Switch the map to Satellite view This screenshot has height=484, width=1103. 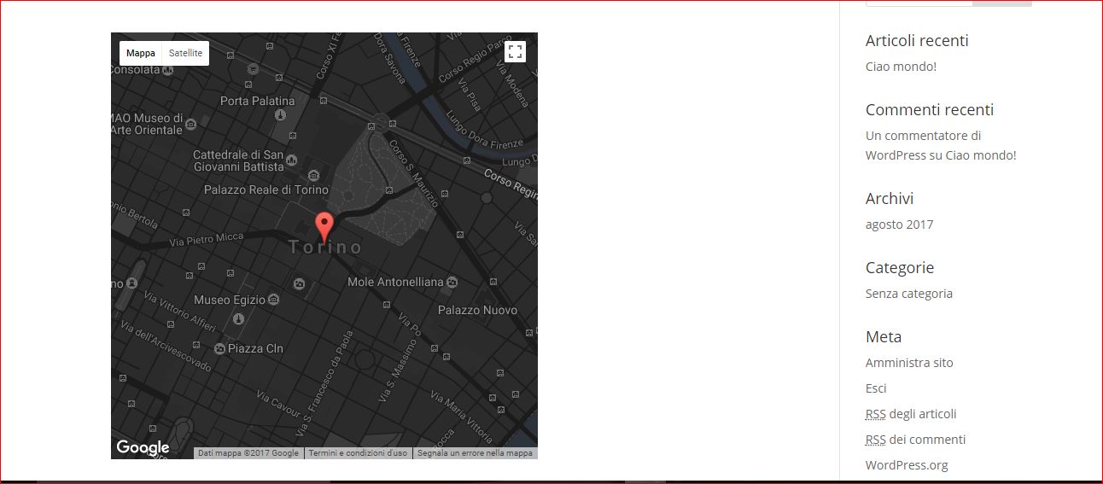click(x=185, y=53)
